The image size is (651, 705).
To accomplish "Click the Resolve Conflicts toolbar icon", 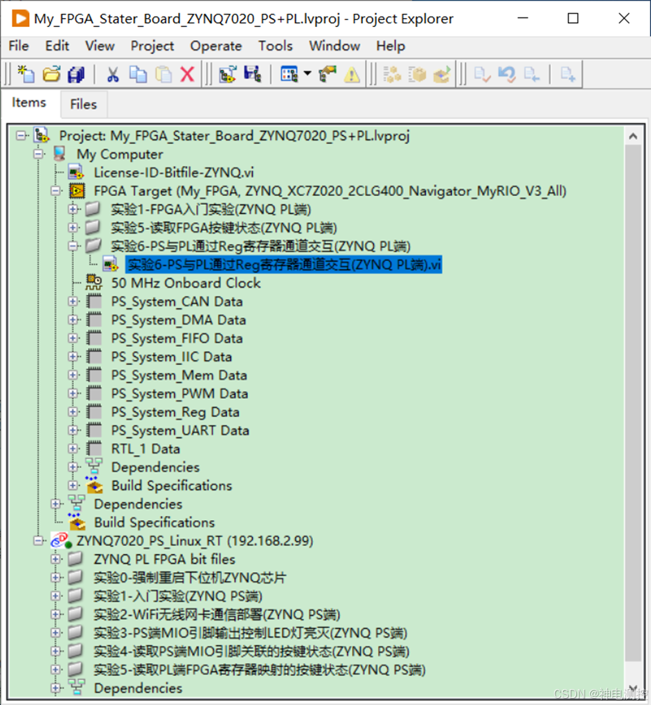I will pos(328,74).
